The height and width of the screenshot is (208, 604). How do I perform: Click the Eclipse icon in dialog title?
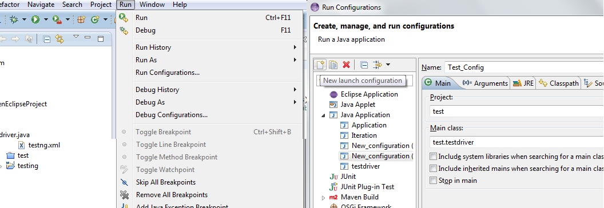tap(315, 7)
